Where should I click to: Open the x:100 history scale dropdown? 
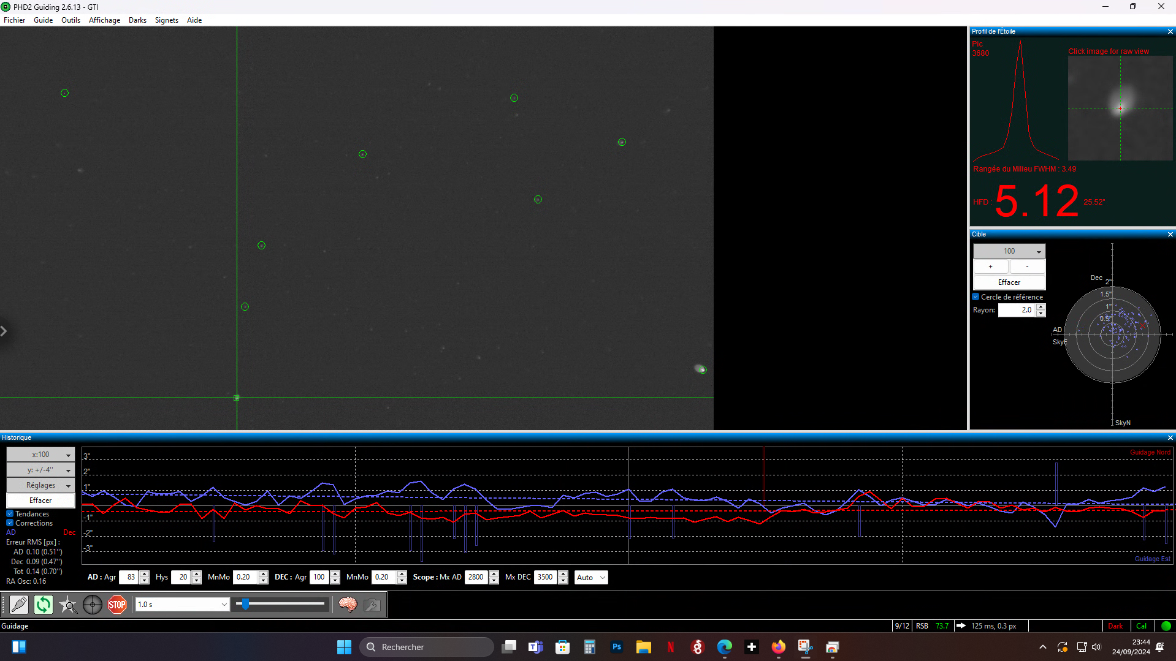pyautogui.click(x=40, y=455)
